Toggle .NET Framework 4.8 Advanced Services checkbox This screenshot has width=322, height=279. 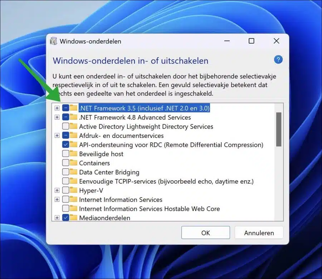(x=65, y=117)
